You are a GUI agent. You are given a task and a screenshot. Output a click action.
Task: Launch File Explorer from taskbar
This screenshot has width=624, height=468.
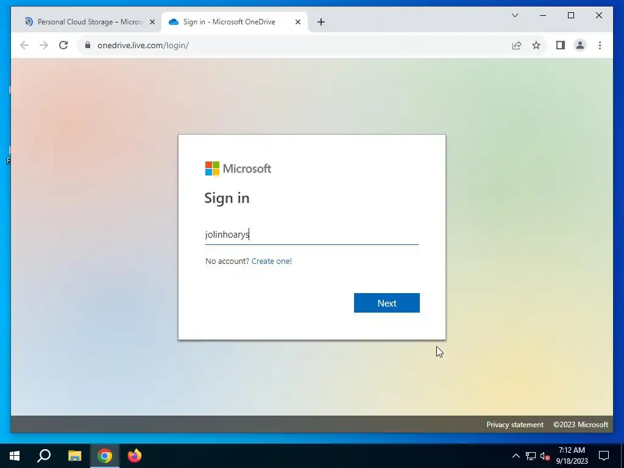[x=74, y=456]
